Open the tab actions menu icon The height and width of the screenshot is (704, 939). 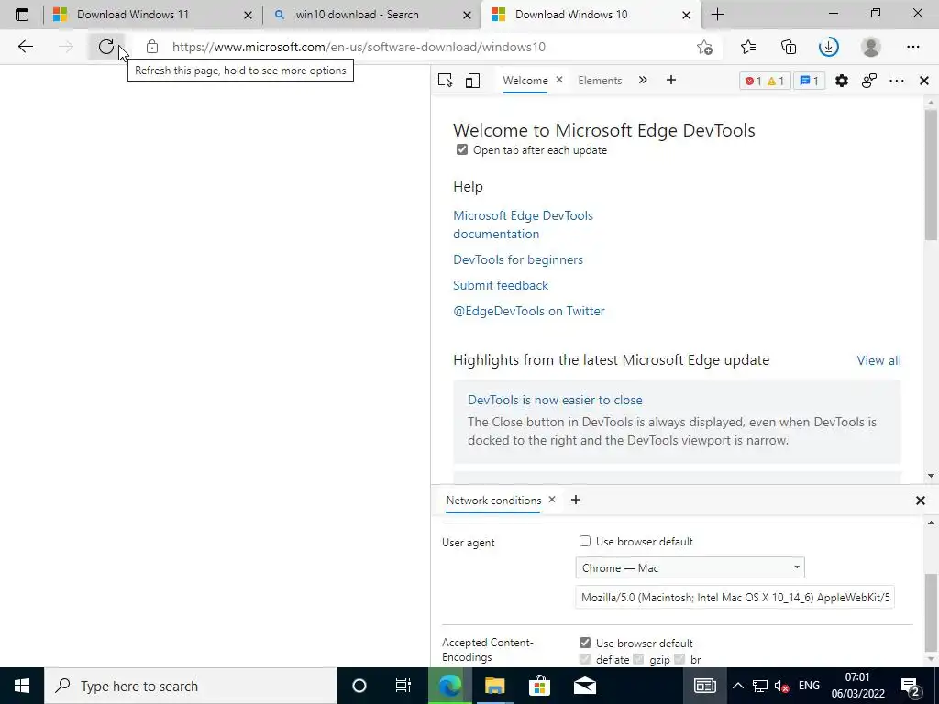pyautogui.click(x=22, y=15)
